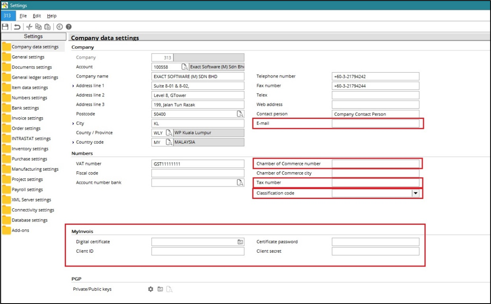Click the Save icon in the toolbar

click(5, 27)
